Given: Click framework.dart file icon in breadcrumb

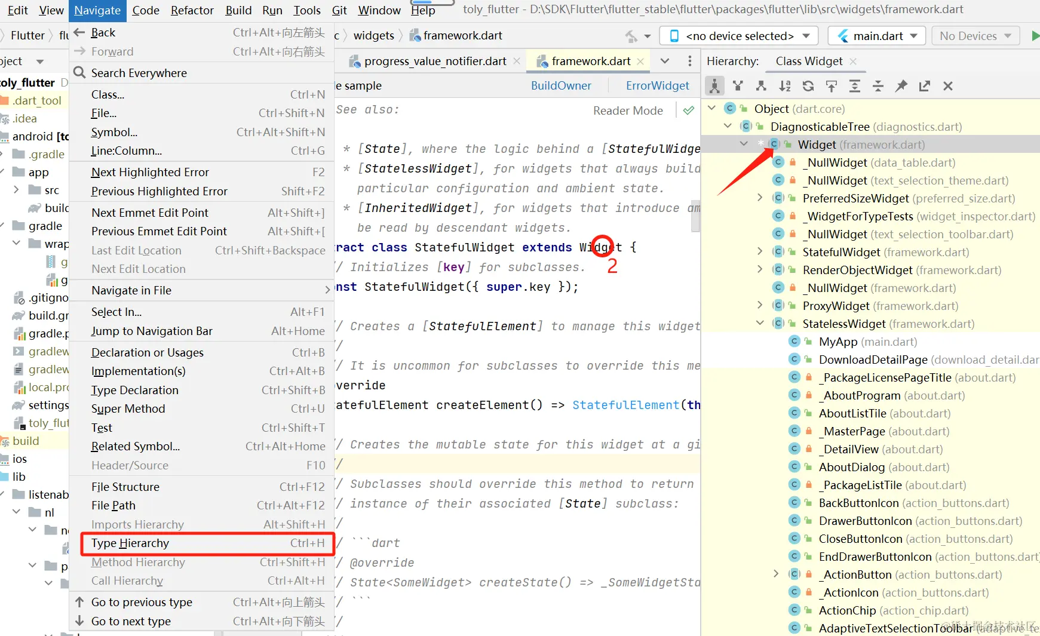Looking at the screenshot, I should click(x=415, y=36).
